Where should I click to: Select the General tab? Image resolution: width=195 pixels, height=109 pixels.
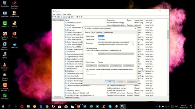[87, 32]
